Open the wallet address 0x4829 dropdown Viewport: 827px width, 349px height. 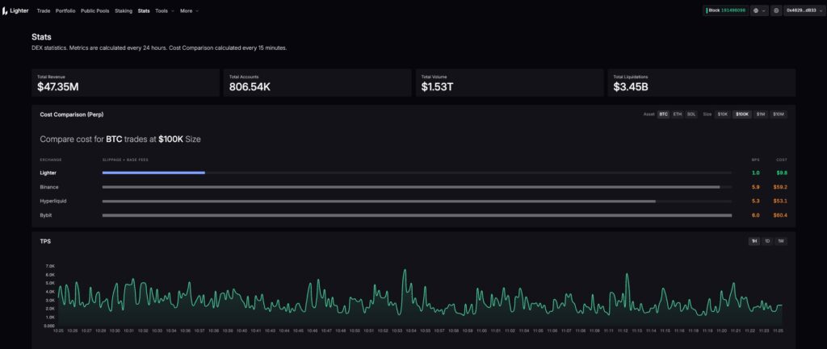click(x=804, y=10)
